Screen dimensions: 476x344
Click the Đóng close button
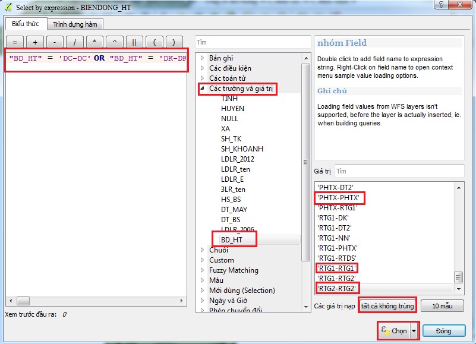pyautogui.click(x=444, y=331)
